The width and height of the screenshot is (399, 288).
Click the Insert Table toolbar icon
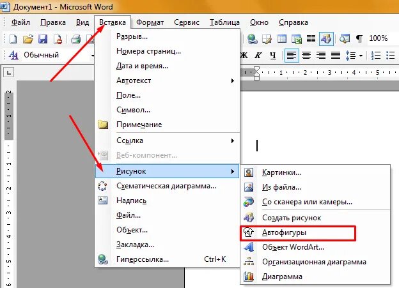(282, 39)
